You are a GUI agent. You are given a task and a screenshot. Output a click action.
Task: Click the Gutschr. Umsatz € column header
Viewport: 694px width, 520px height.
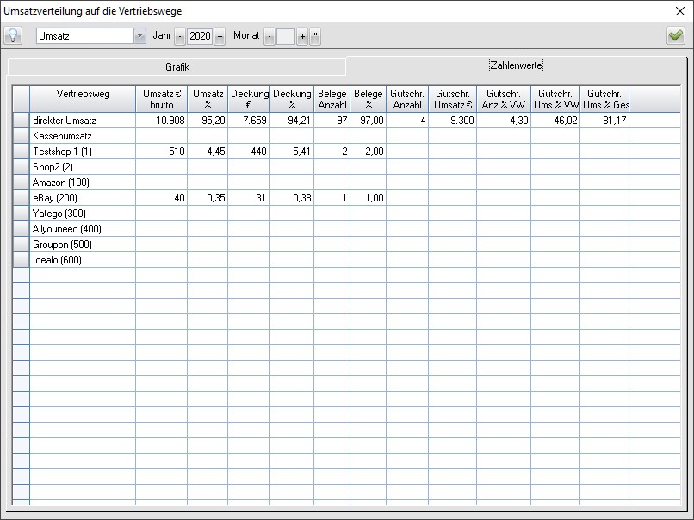[453, 99]
